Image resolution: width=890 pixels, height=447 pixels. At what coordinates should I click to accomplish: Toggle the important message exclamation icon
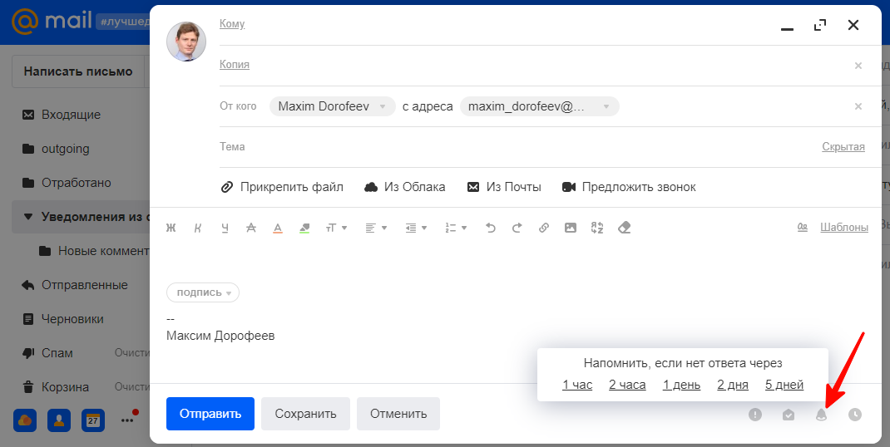point(755,415)
